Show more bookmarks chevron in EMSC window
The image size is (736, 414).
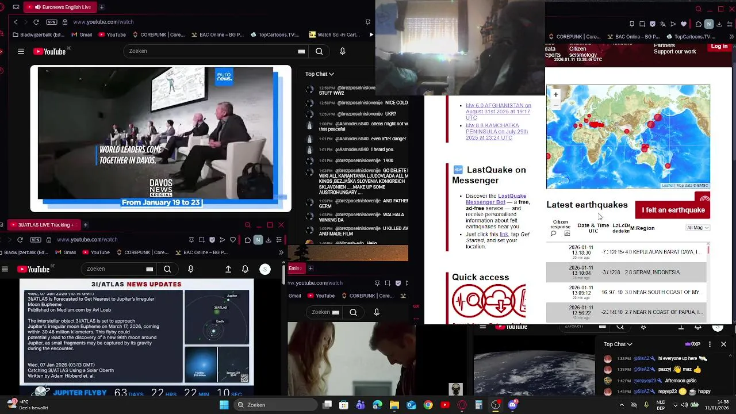(x=731, y=37)
